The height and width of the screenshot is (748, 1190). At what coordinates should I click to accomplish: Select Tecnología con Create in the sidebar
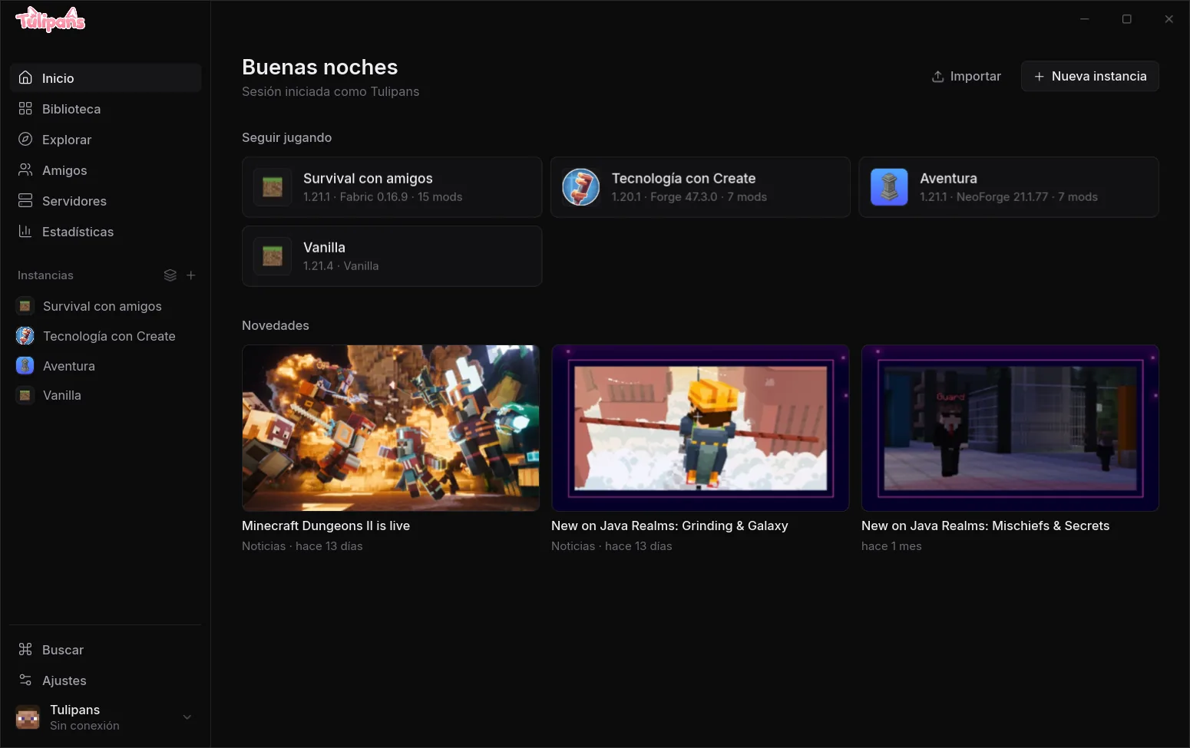pyautogui.click(x=105, y=336)
